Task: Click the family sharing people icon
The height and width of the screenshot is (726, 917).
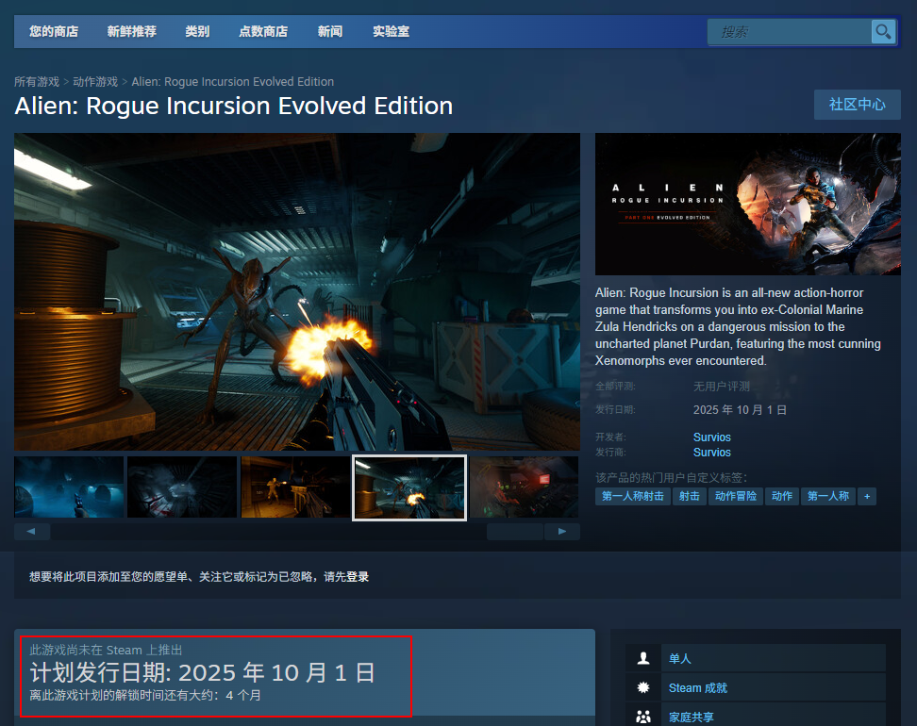Action: 643,717
